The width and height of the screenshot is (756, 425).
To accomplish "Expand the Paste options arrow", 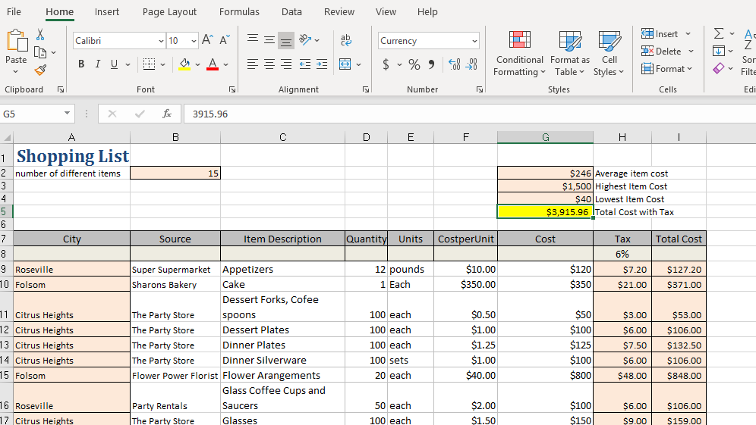I will click(16, 72).
